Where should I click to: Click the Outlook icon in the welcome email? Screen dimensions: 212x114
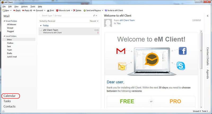coord(122,66)
